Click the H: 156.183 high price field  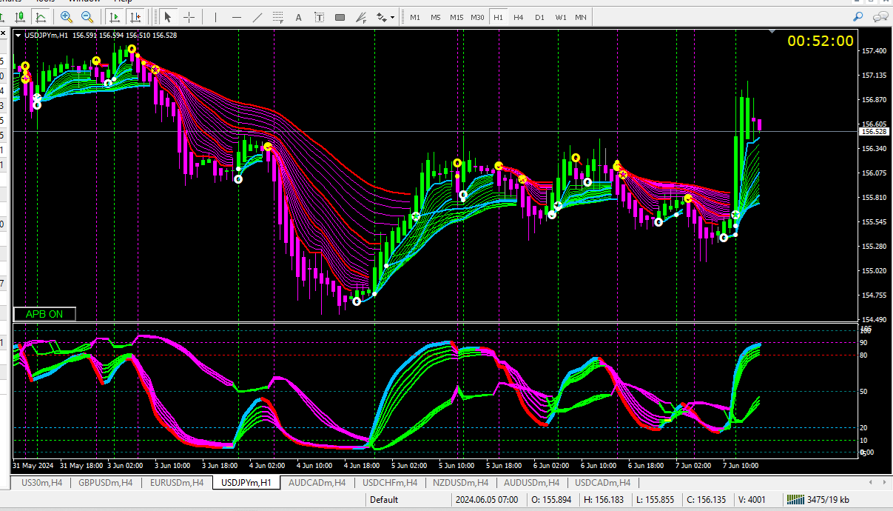[x=604, y=500]
